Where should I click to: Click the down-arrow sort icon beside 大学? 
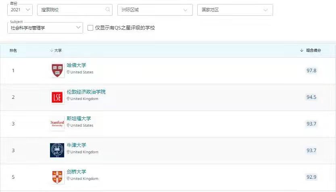coord(52,50)
